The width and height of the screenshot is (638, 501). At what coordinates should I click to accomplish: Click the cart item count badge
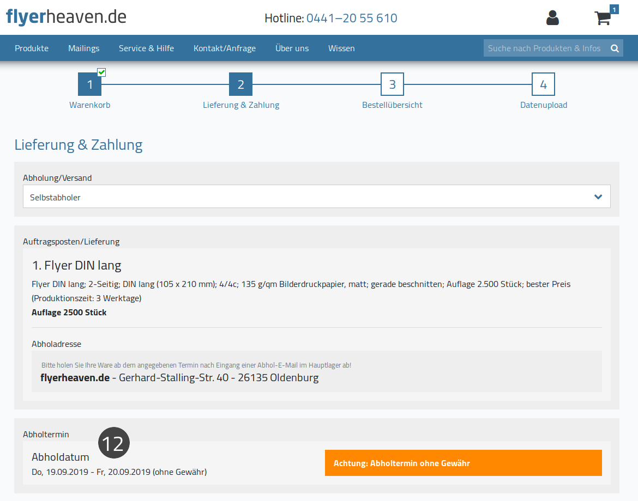coord(614,9)
